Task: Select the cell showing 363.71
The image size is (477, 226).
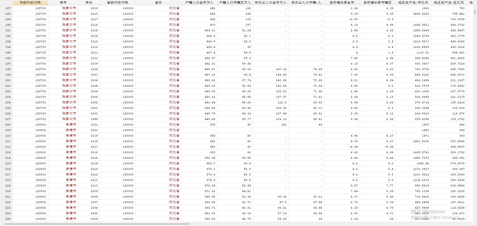Action: pyautogui.click(x=199, y=208)
